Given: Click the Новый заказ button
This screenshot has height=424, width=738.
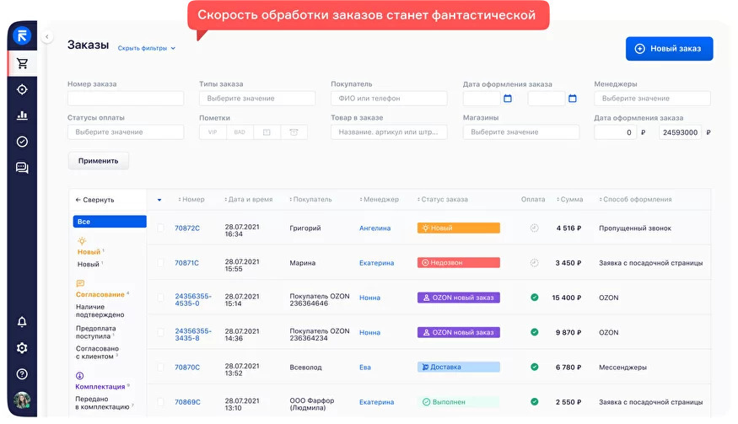Looking at the screenshot, I should tap(670, 49).
